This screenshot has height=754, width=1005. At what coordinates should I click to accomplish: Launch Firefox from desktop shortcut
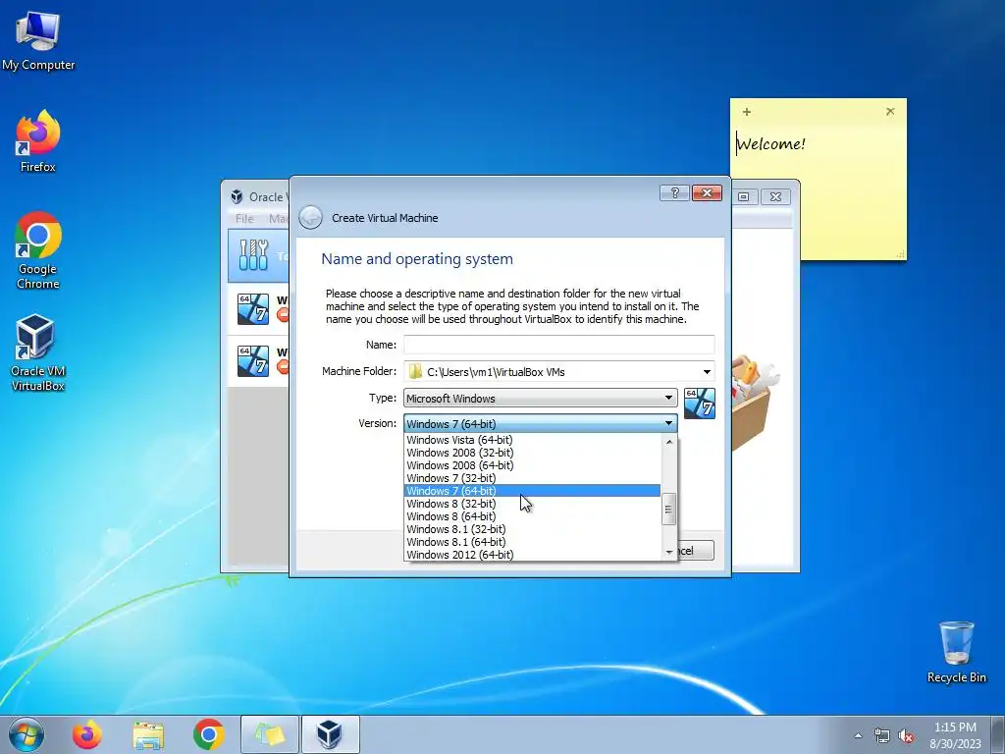click(x=38, y=141)
